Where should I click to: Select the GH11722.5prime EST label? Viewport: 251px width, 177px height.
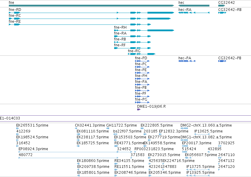pyautogui.click(x=122, y=125)
